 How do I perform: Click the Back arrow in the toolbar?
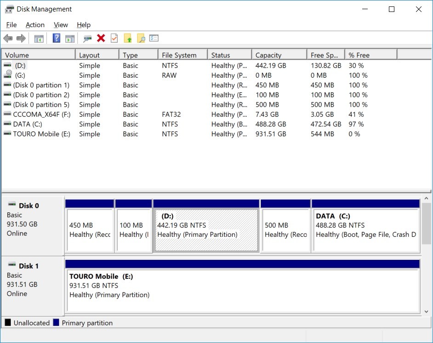click(8, 39)
